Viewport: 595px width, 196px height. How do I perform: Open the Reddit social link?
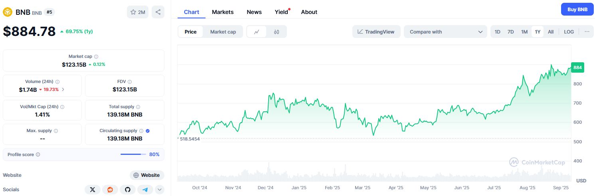pyautogui.click(x=110, y=190)
